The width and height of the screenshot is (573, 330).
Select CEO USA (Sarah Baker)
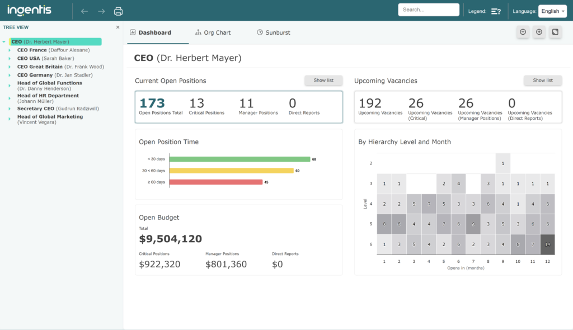[x=46, y=59]
